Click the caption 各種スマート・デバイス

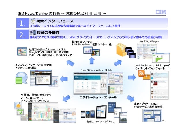101,122
